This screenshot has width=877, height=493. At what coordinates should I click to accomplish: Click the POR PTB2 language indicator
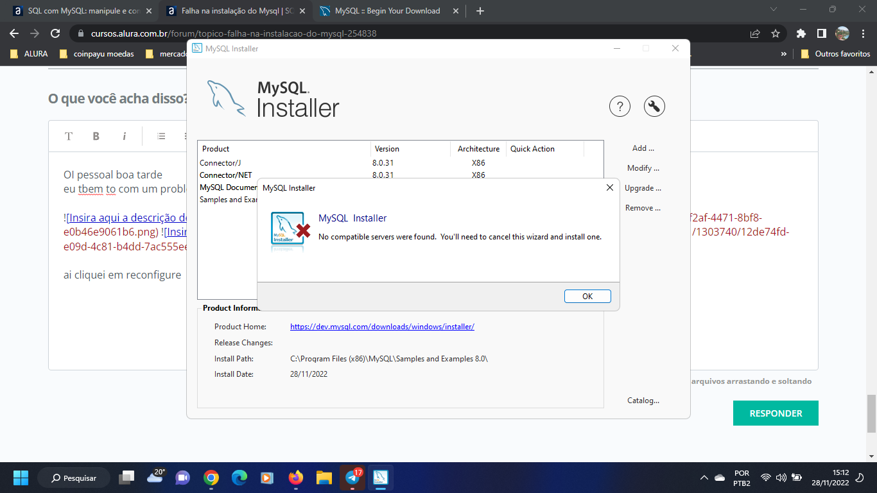[742, 478]
